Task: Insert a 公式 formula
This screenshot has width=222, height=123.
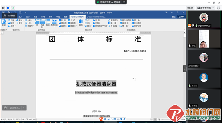Action: (x=72, y=20)
